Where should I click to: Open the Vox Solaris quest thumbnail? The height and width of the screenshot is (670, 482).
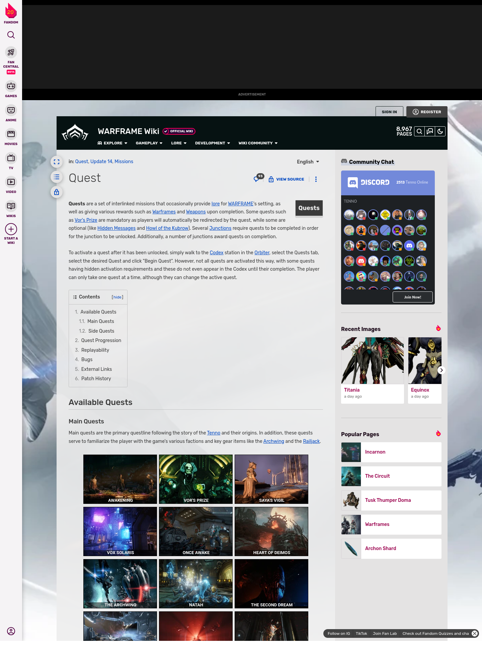[x=120, y=531]
